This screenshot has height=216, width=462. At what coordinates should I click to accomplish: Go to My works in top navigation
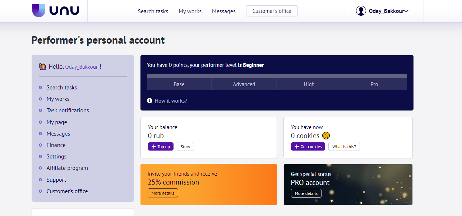click(190, 11)
